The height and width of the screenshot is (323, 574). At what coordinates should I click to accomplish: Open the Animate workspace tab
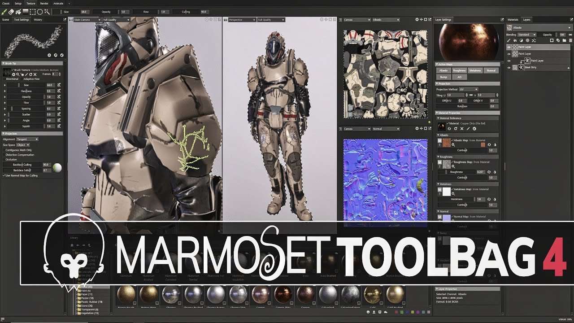58,3
